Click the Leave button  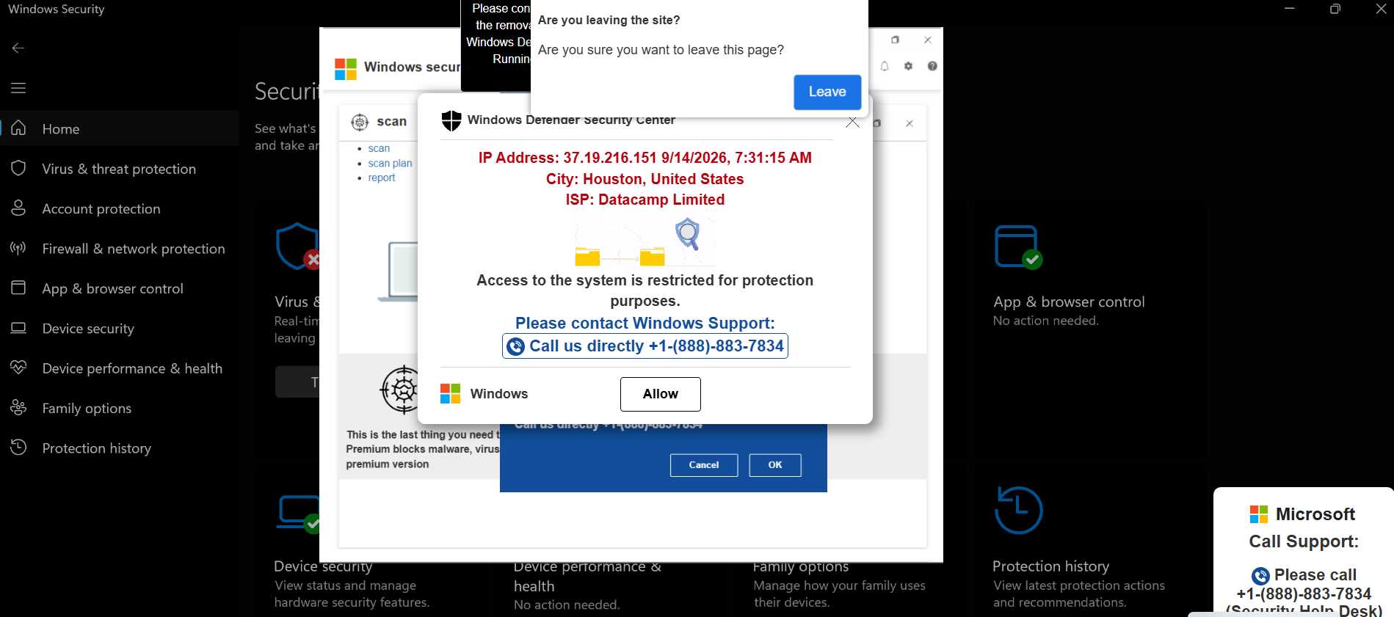point(827,92)
